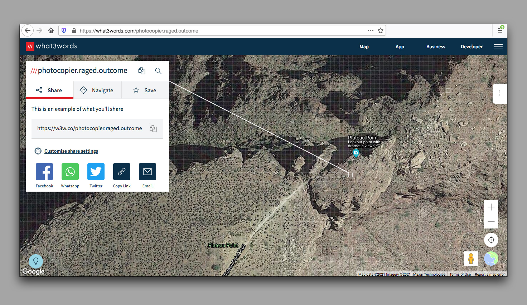The width and height of the screenshot is (527, 305).
Task: Share the location via Facebook icon
Action: [x=44, y=172]
